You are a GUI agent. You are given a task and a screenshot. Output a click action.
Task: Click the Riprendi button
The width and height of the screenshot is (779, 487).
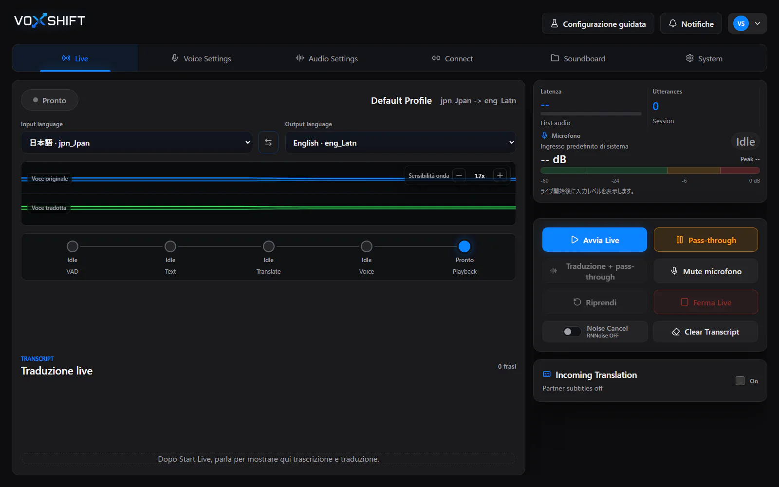[x=594, y=302]
